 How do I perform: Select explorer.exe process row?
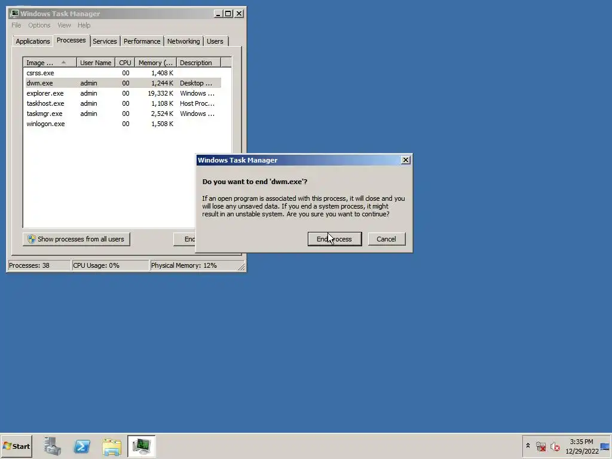pos(123,93)
